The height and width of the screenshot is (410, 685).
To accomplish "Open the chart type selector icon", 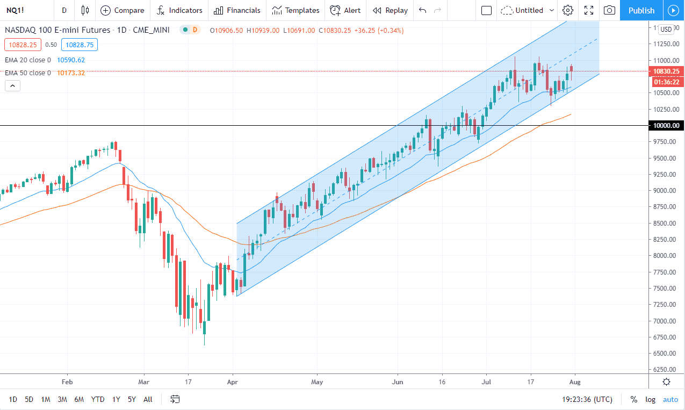I will click(84, 10).
